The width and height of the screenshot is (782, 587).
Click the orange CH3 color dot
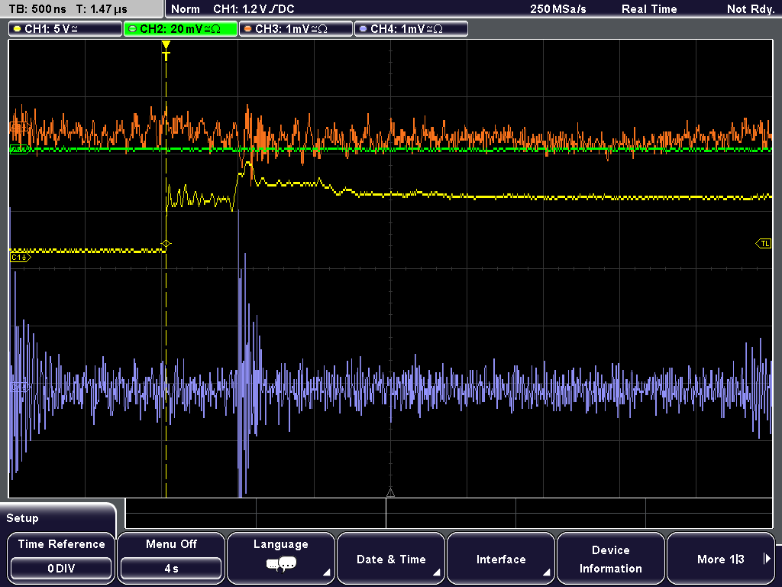point(248,29)
